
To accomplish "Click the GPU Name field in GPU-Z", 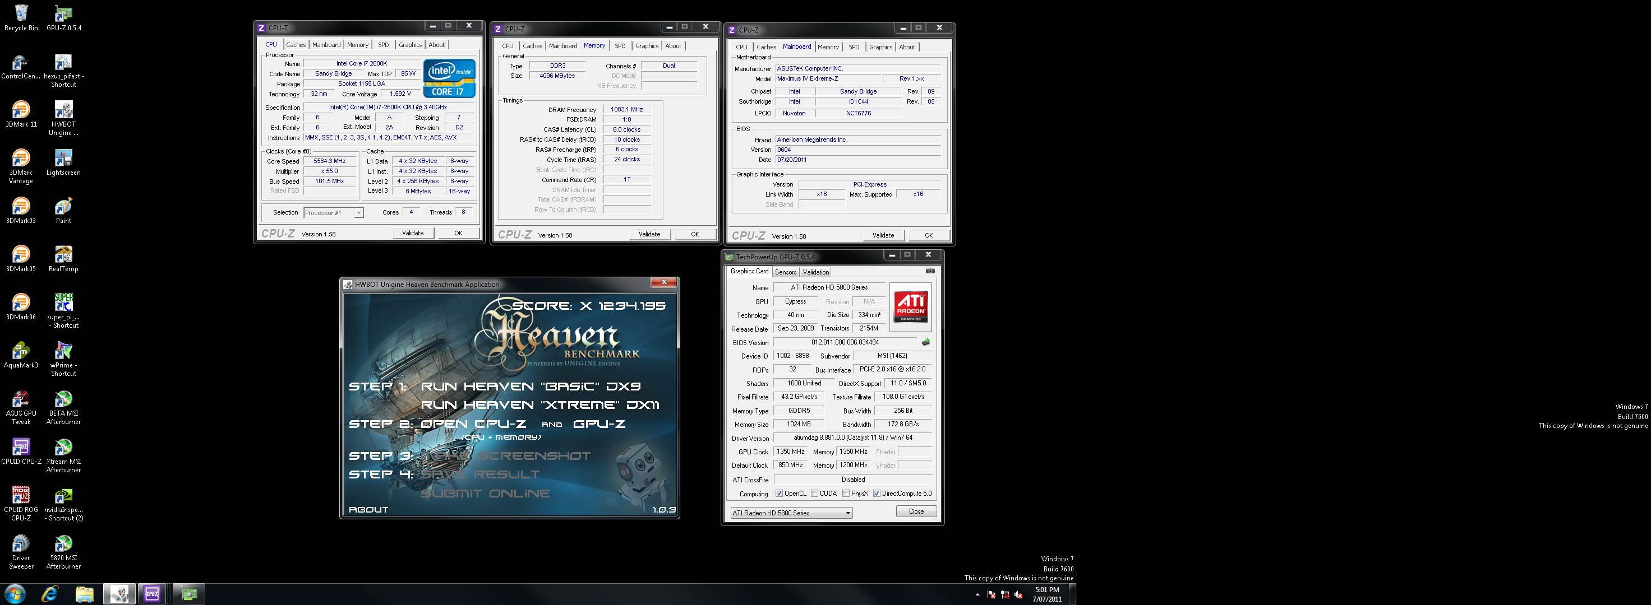I will pos(829,287).
